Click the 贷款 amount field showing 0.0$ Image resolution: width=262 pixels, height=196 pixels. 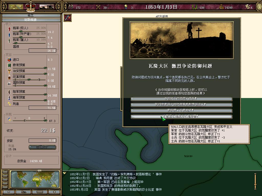pyautogui.click(x=42, y=141)
